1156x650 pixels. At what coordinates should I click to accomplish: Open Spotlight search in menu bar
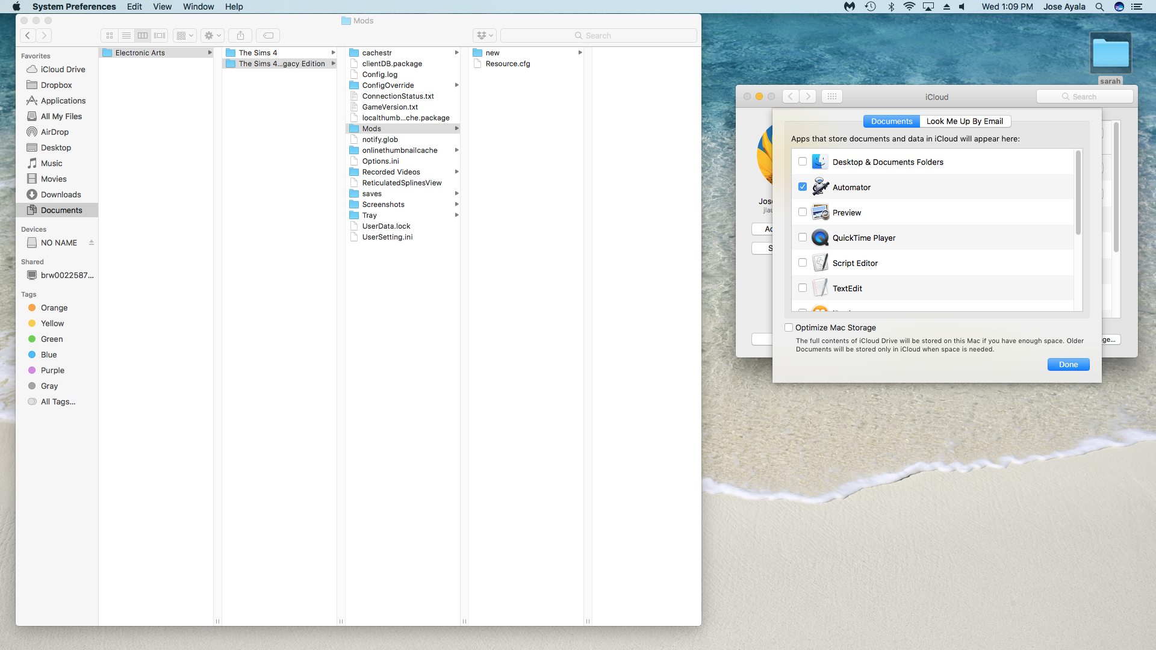pyautogui.click(x=1099, y=7)
